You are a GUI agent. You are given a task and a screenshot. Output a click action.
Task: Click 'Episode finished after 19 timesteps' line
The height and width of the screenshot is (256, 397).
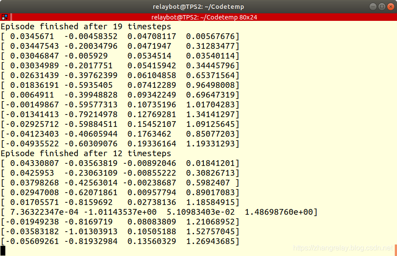coord(86,27)
